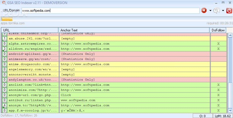This screenshot has width=233, height=118.
Task: Click the rank badge on am.abuse.261.com row
Action: coord(5,39)
